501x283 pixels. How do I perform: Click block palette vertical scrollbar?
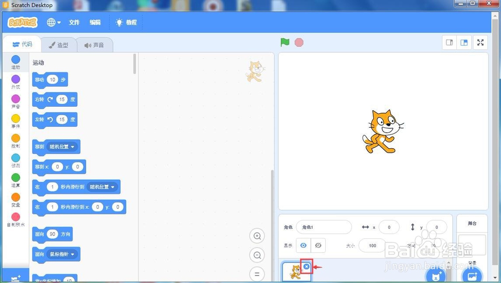(135, 64)
